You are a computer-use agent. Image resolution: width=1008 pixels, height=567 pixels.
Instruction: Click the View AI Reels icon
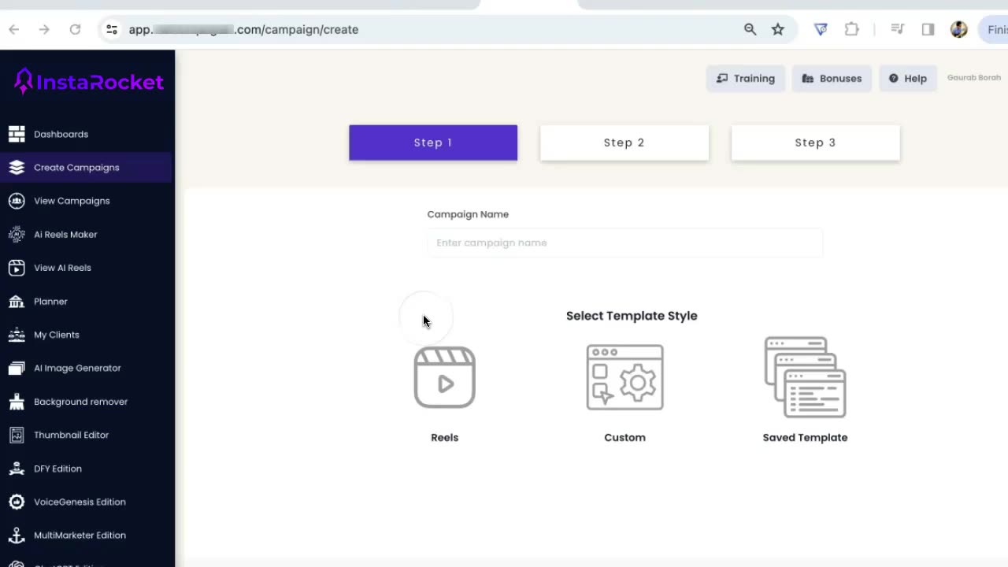point(17,268)
